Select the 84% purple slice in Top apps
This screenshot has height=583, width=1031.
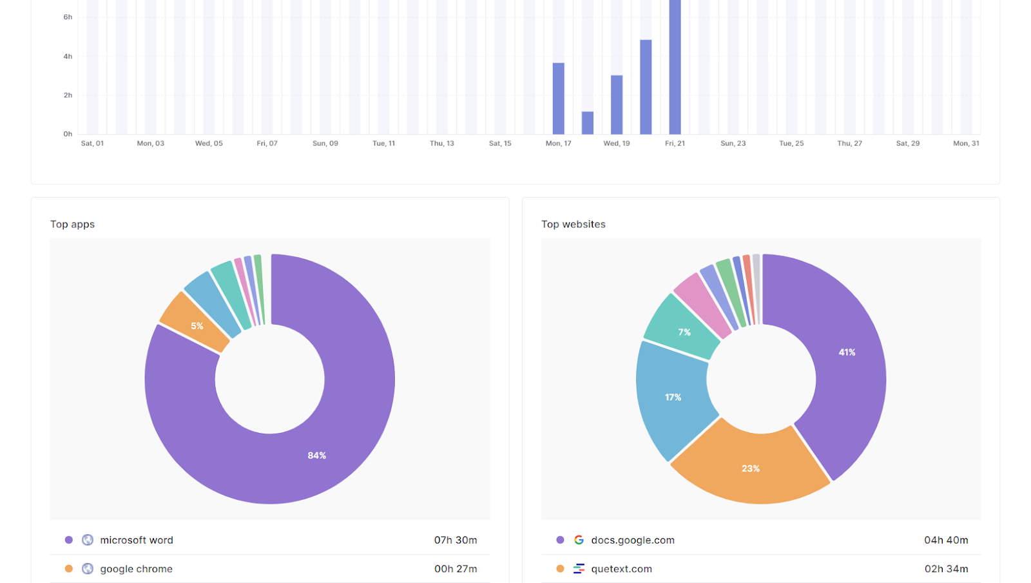coord(317,455)
